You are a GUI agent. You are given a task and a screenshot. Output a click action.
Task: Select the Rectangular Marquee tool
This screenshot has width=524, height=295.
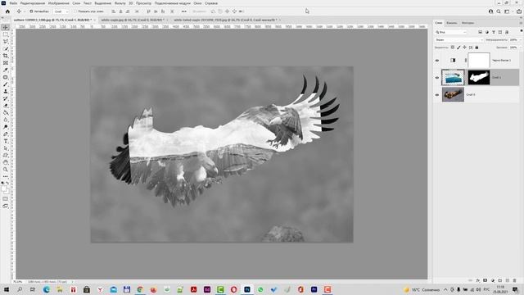pyautogui.click(x=6, y=34)
